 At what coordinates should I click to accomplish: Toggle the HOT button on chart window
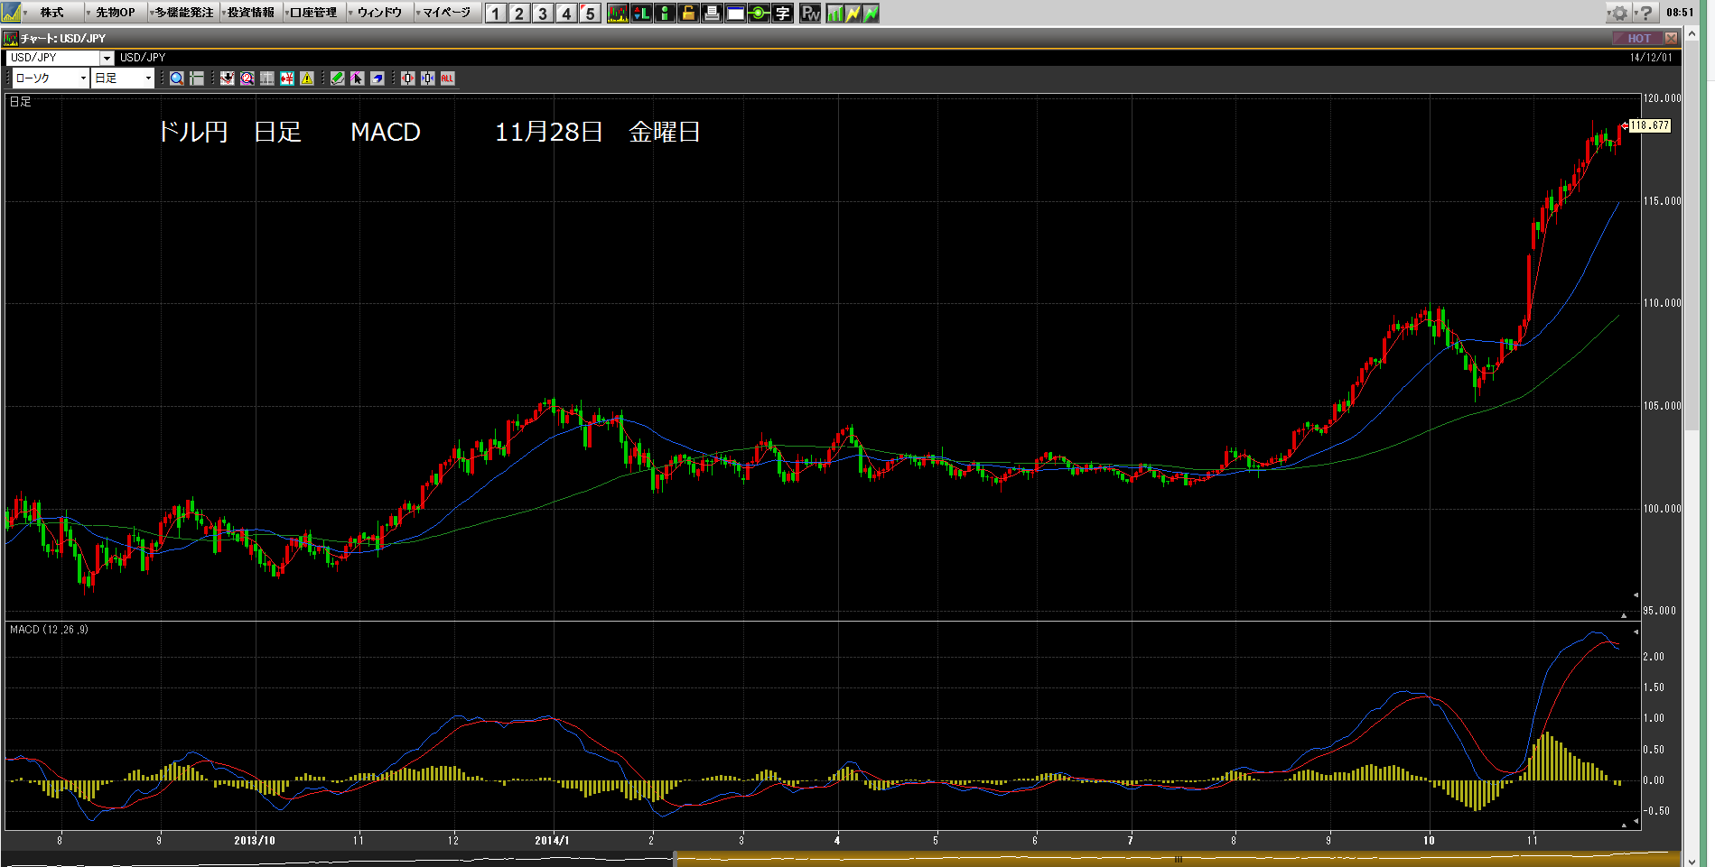(1637, 38)
